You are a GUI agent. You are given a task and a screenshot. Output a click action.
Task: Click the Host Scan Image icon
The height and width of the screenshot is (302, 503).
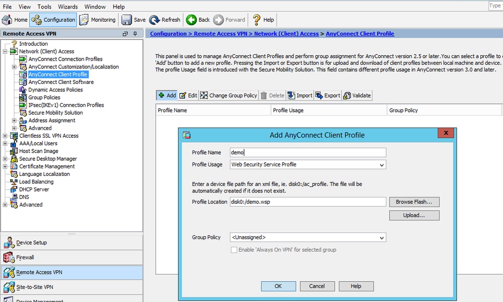tap(14, 151)
